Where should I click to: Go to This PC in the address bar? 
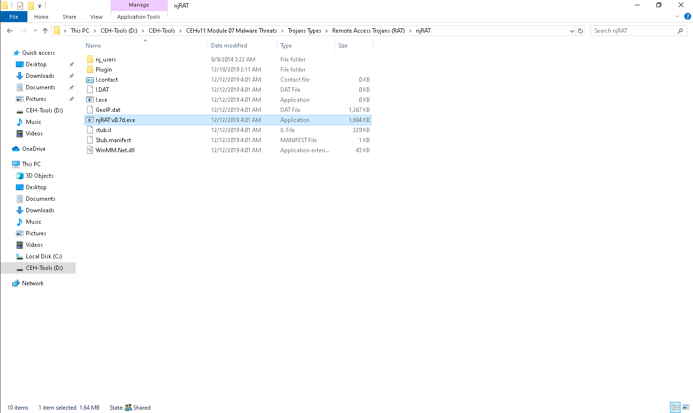80,31
